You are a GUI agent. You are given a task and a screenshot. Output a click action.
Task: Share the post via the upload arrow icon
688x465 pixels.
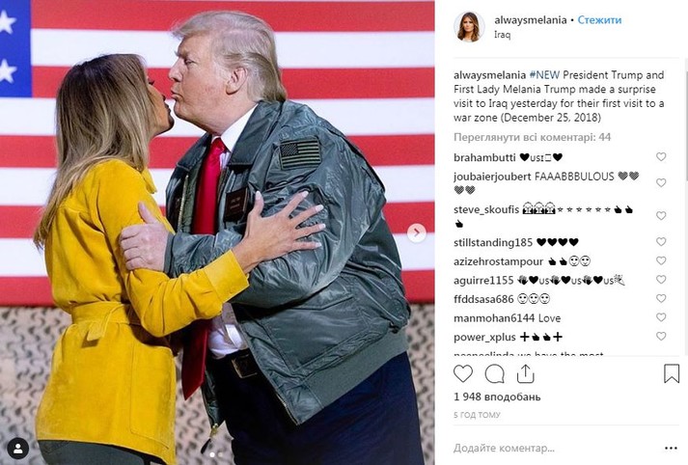(525, 373)
